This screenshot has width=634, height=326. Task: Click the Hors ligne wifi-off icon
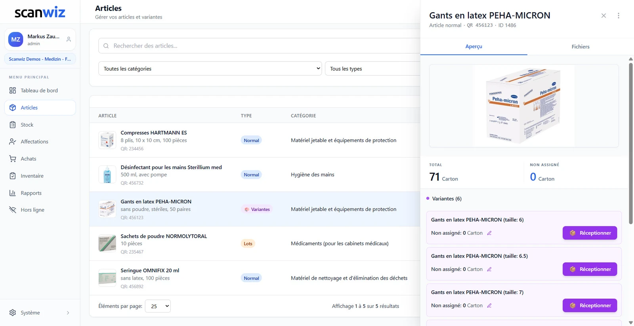[13, 210]
